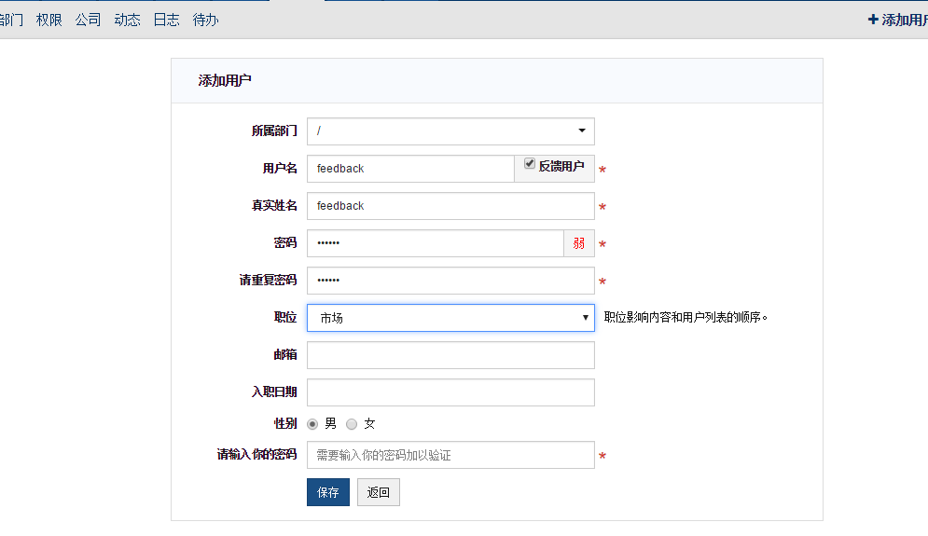
Task: Go to the 公司 menu item
Action: (x=89, y=20)
